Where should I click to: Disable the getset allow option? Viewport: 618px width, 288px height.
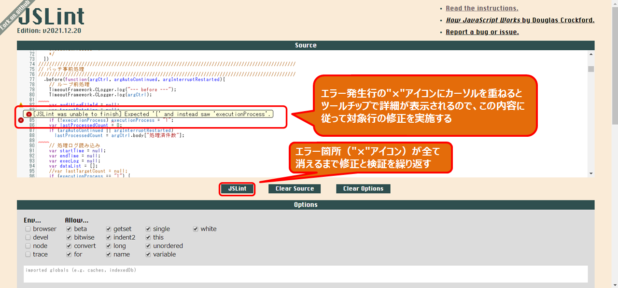tap(109, 229)
